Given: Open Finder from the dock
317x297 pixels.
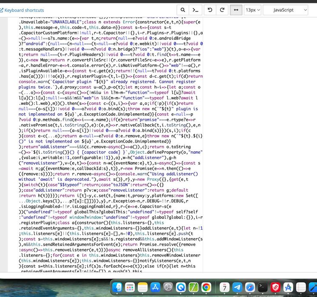Looking at the screenshot, I should [117, 287].
